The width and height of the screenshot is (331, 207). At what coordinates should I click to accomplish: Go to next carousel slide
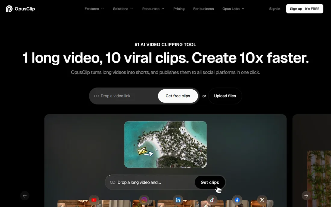306,196
